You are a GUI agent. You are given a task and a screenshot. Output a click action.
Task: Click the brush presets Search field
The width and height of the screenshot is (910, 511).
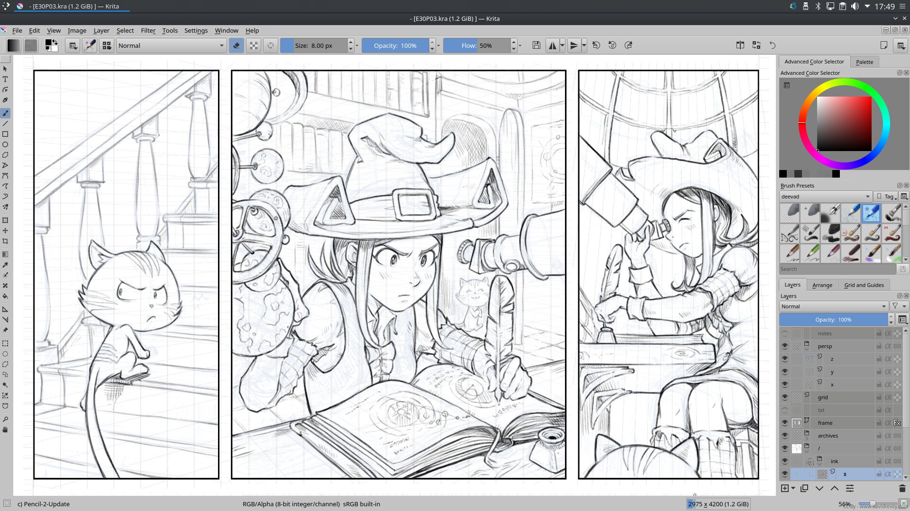point(837,269)
